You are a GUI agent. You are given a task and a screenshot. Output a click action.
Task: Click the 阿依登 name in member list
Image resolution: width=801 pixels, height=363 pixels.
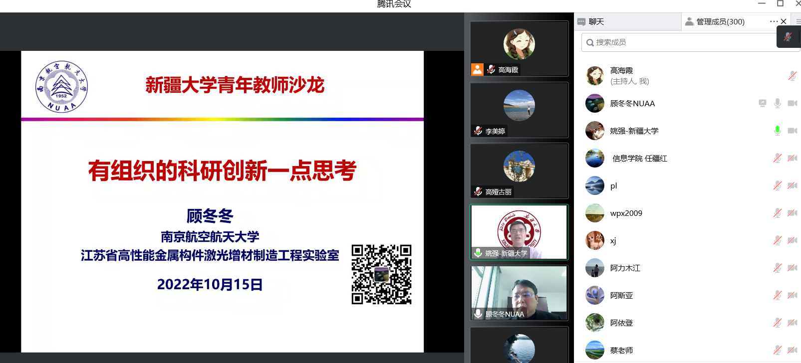tap(621, 323)
